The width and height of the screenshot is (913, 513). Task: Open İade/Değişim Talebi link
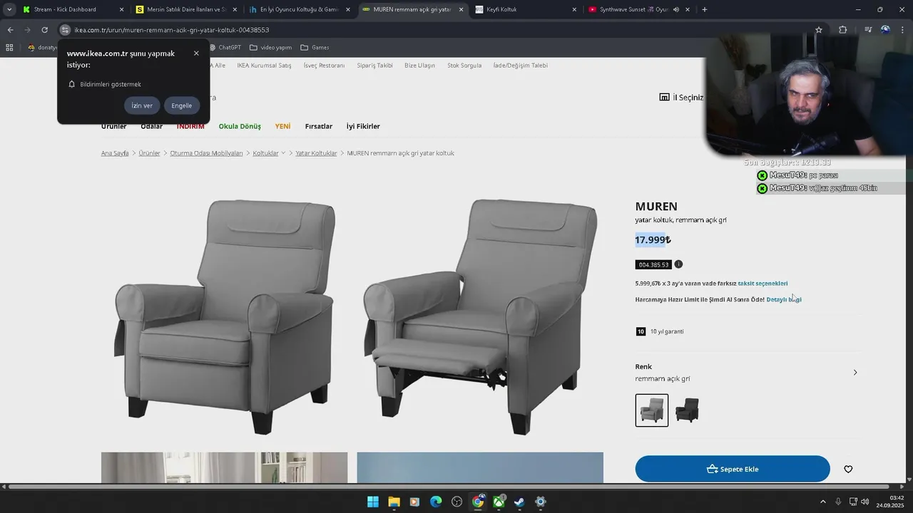[521, 66]
